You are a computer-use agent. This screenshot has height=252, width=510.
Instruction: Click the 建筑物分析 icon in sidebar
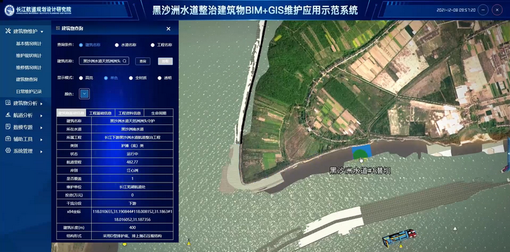click(8, 103)
